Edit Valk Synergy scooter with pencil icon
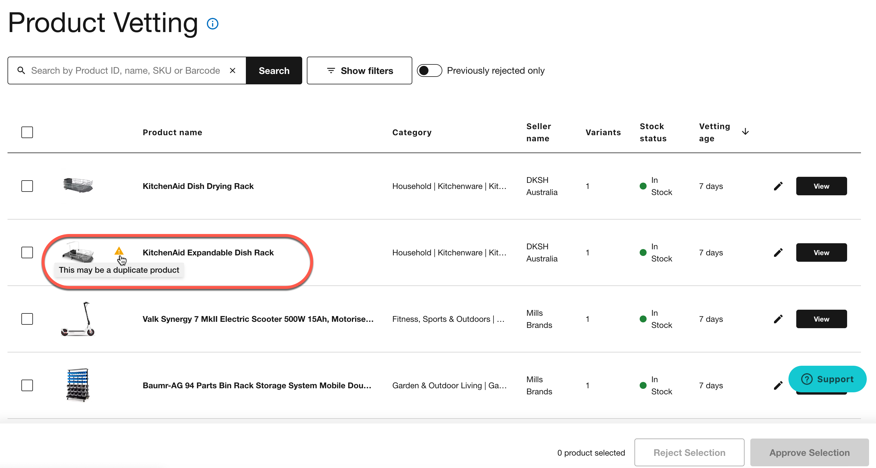Image resolution: width=876 pixels, height=468 pixels. point(778,319)
